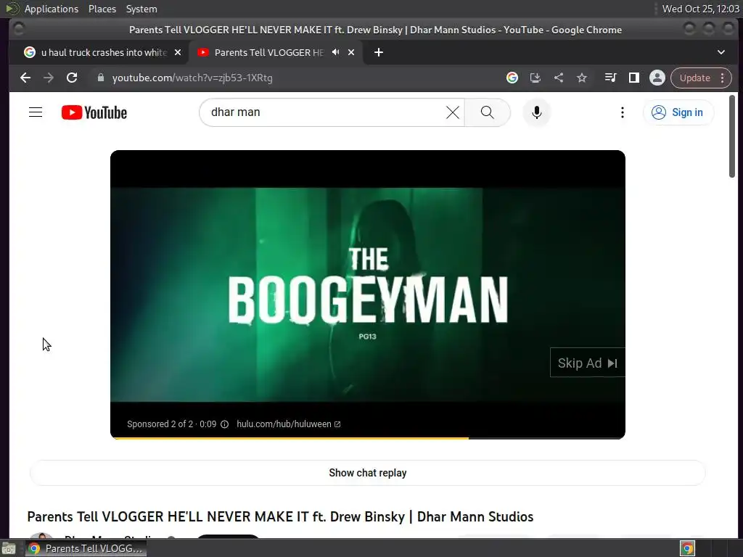Open the System menu

click(x=141, y=9)
